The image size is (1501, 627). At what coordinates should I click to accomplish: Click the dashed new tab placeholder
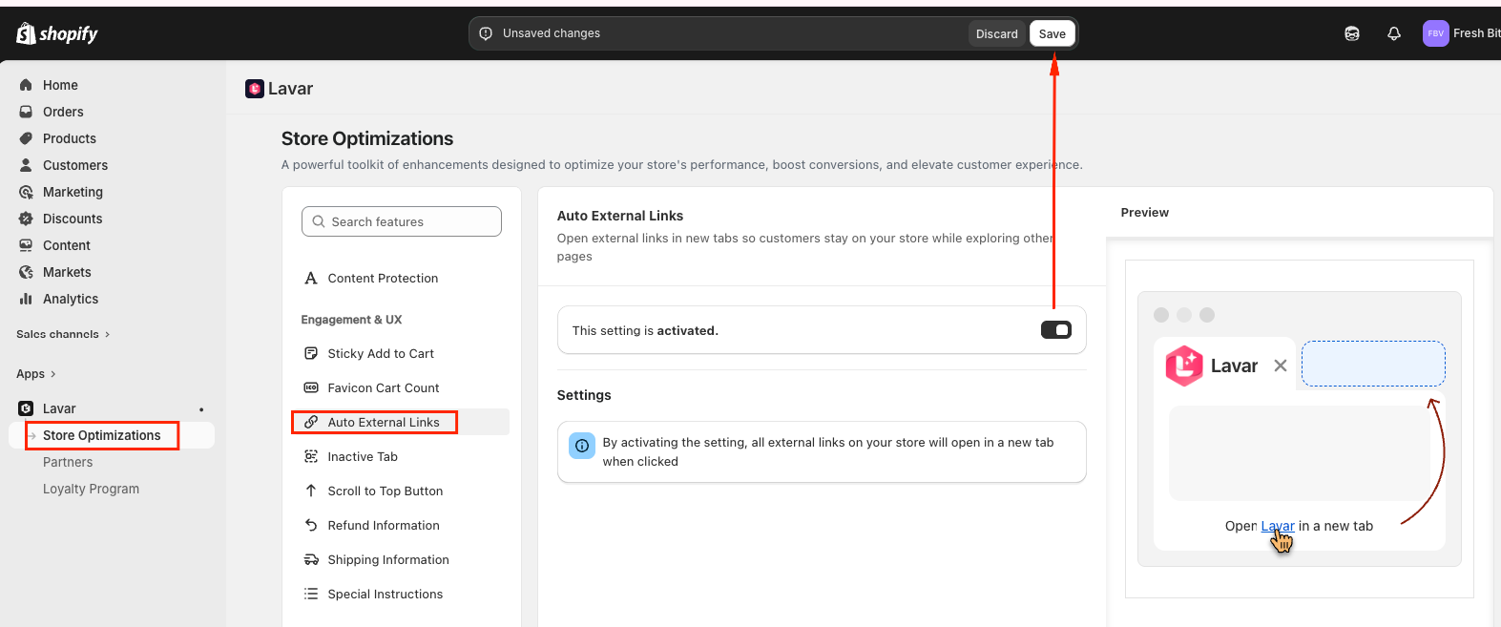[x=1373, y=365]
